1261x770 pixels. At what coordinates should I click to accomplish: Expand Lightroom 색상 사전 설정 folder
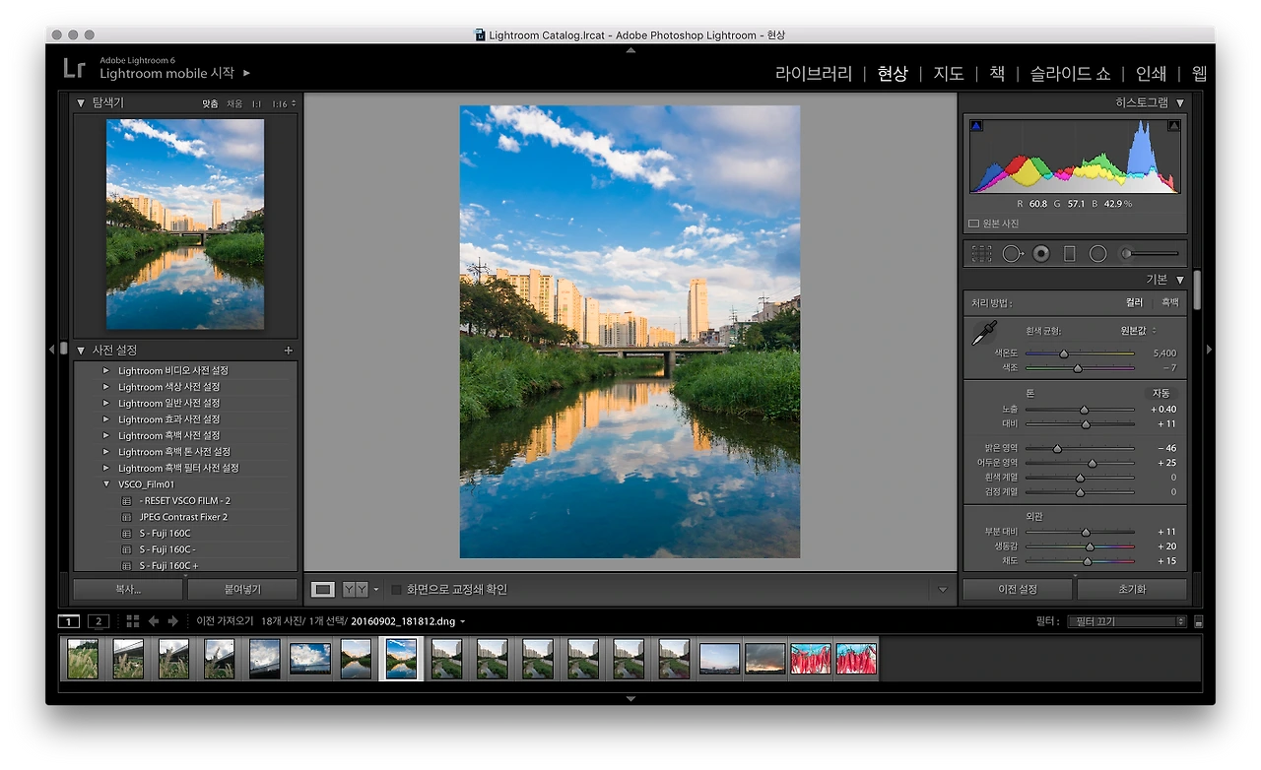pyautogui.click(x=106, y=387)
